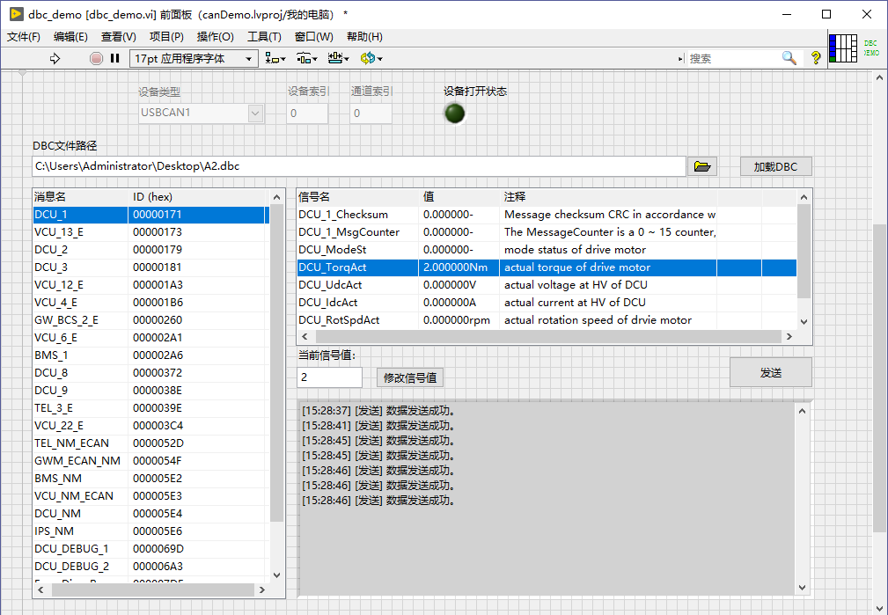The width and height of the screenshot is (888, 615).
Task: Open the 文件(F) menu
Action: [x=23, y=36]
